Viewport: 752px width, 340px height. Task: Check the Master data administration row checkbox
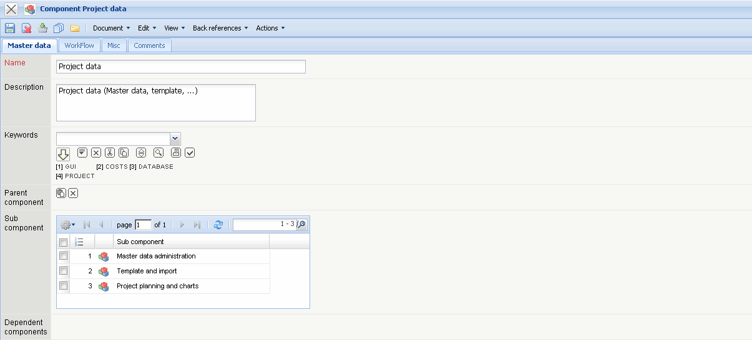[63, 256]
